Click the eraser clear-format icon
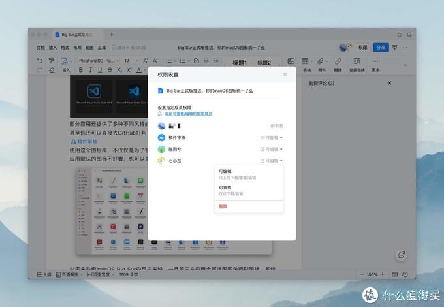 point(51,70)
